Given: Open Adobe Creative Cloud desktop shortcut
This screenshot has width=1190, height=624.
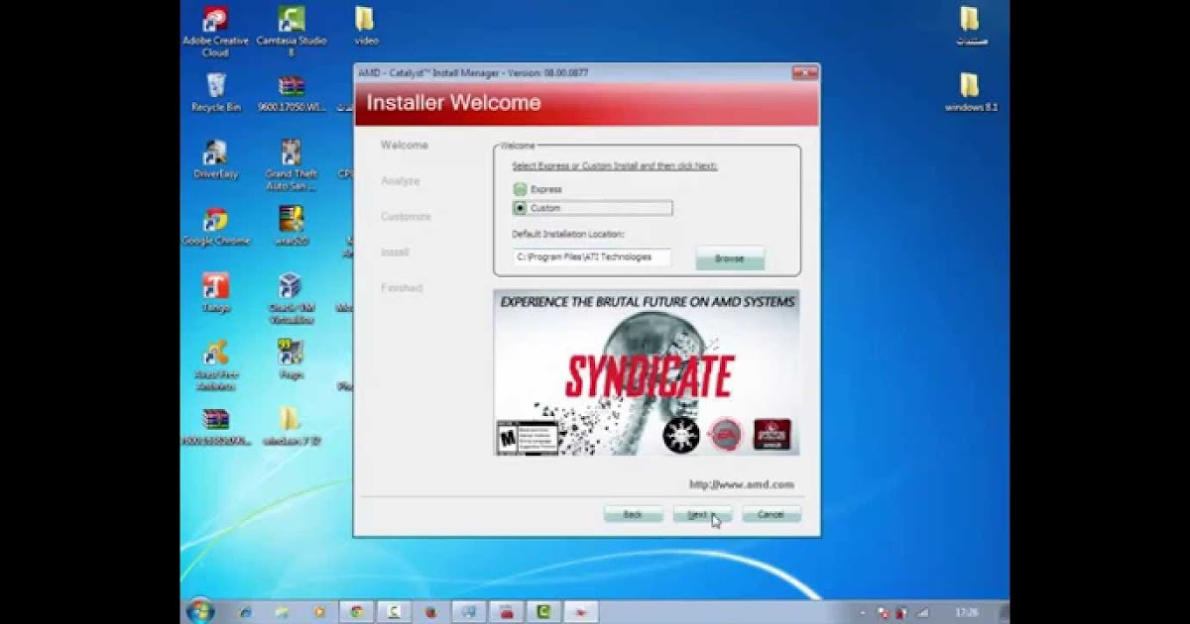Looking at the screenshot, I should (x=215, y=31).
